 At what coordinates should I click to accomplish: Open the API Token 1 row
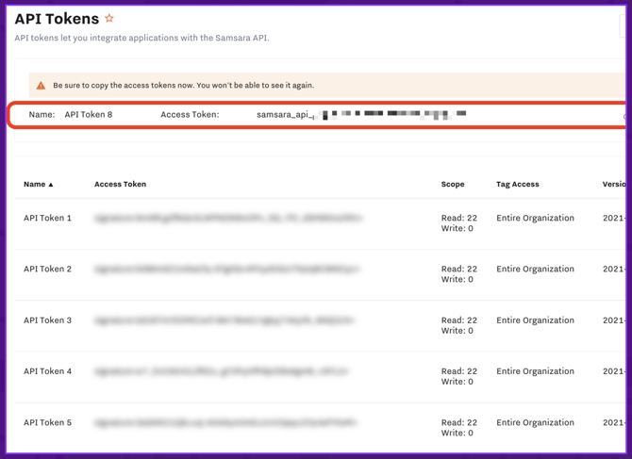coord(47,219)
